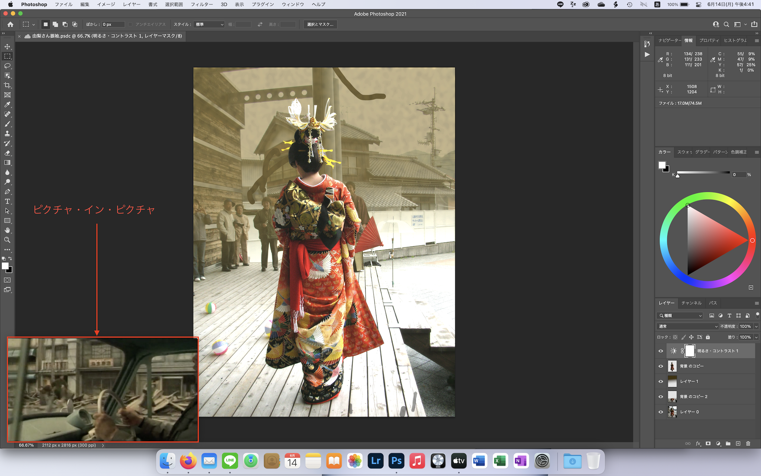The height and width of the screenshot is (476, 761).
Task: Click the red hue on the color wheel
Action: (x=752, y=241)
